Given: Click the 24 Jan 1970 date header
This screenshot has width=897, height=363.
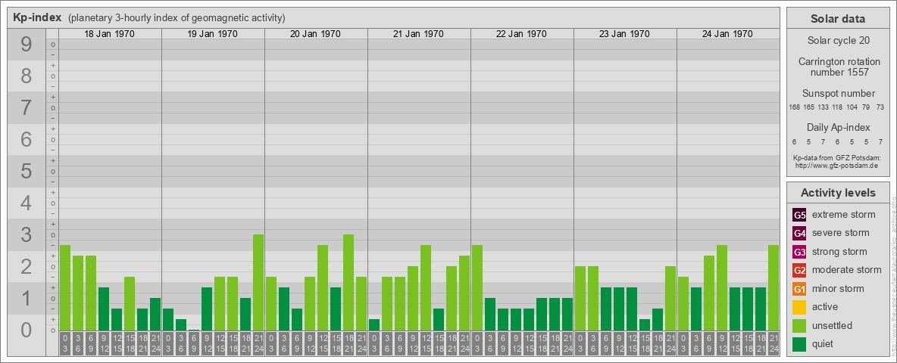Looking at the screenshot, I should click(x=727, y=34).
